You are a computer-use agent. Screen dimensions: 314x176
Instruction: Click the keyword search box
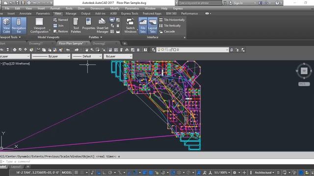200,3
